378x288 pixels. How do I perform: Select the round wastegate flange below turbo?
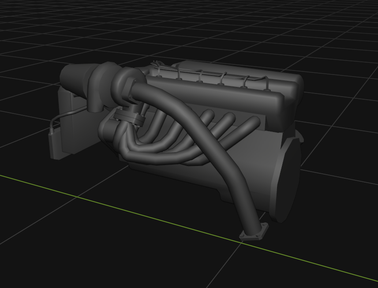click(x=129, y=117)
